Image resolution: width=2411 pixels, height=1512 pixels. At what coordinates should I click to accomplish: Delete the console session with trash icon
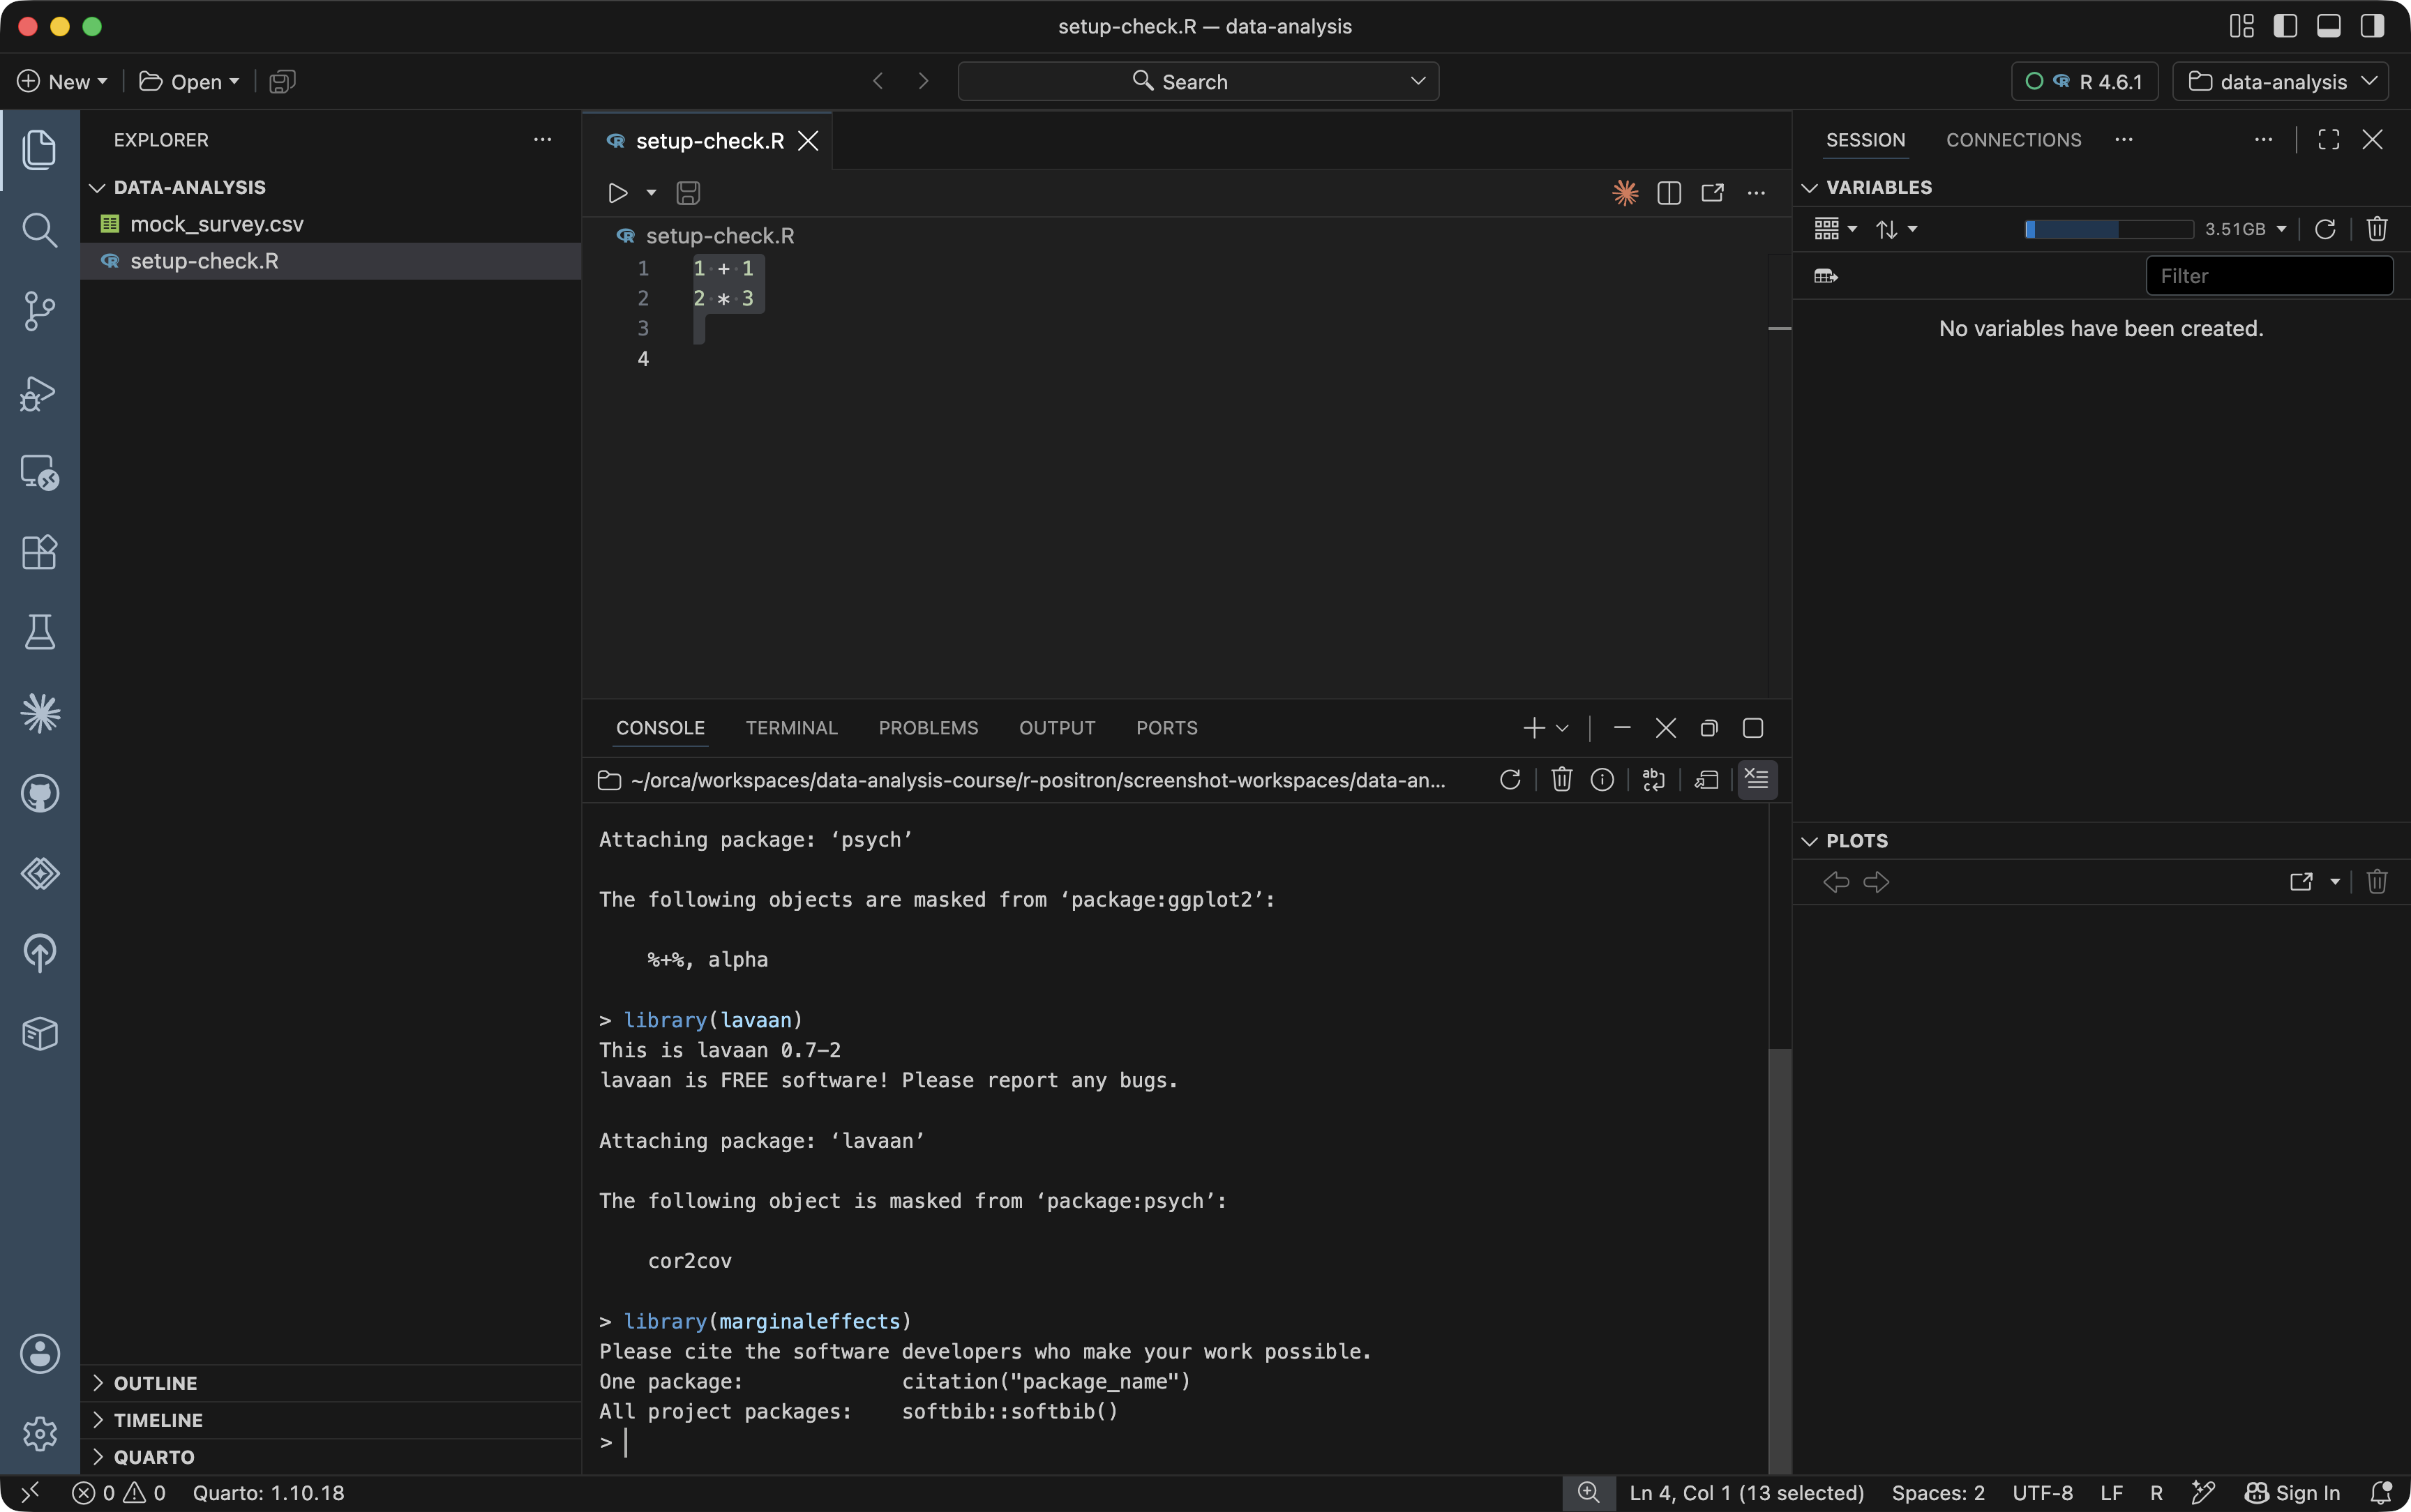point(1561,780)
